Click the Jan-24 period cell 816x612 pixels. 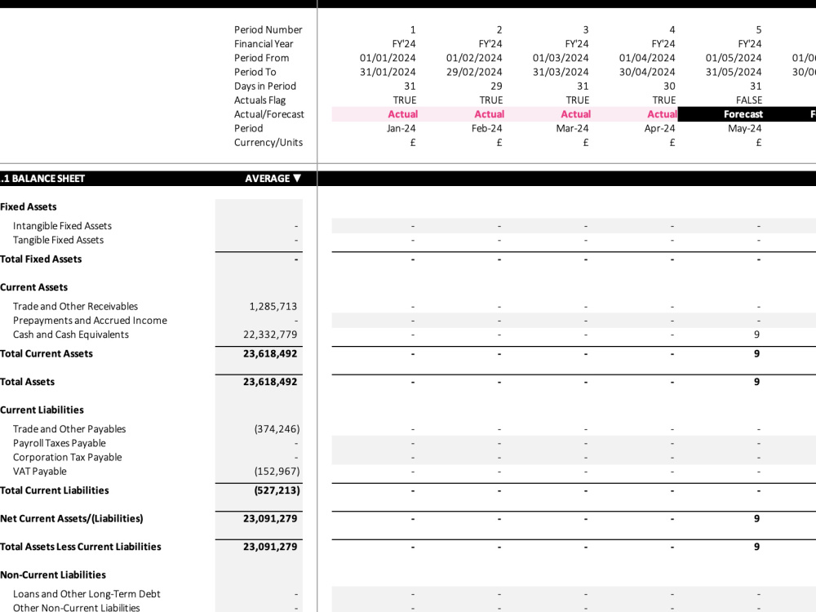click(x=401, y=129)
